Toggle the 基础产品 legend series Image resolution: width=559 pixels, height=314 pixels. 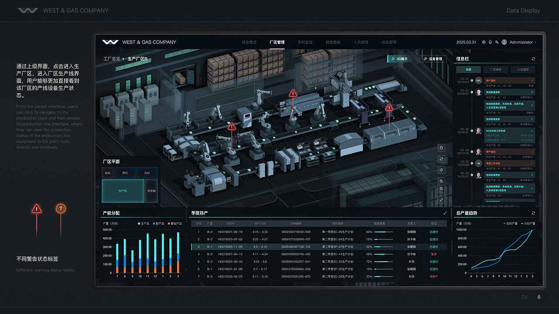click(175, 223)
